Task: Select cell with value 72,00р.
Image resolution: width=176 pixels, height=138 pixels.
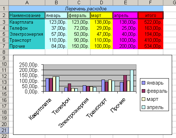Action: 79,28
